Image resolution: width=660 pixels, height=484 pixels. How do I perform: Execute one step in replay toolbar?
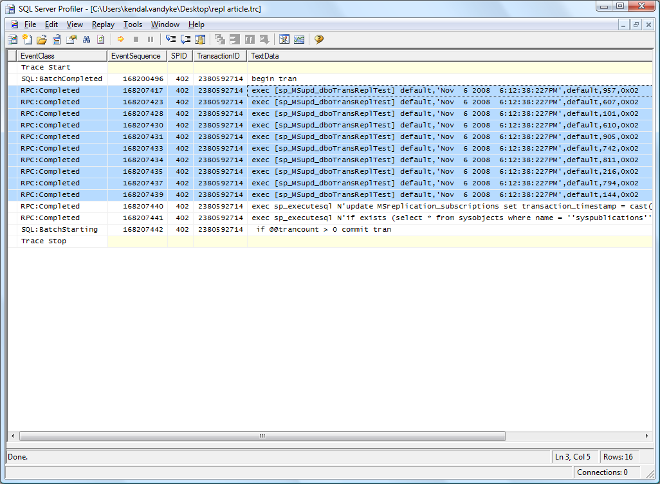(170, 40)
